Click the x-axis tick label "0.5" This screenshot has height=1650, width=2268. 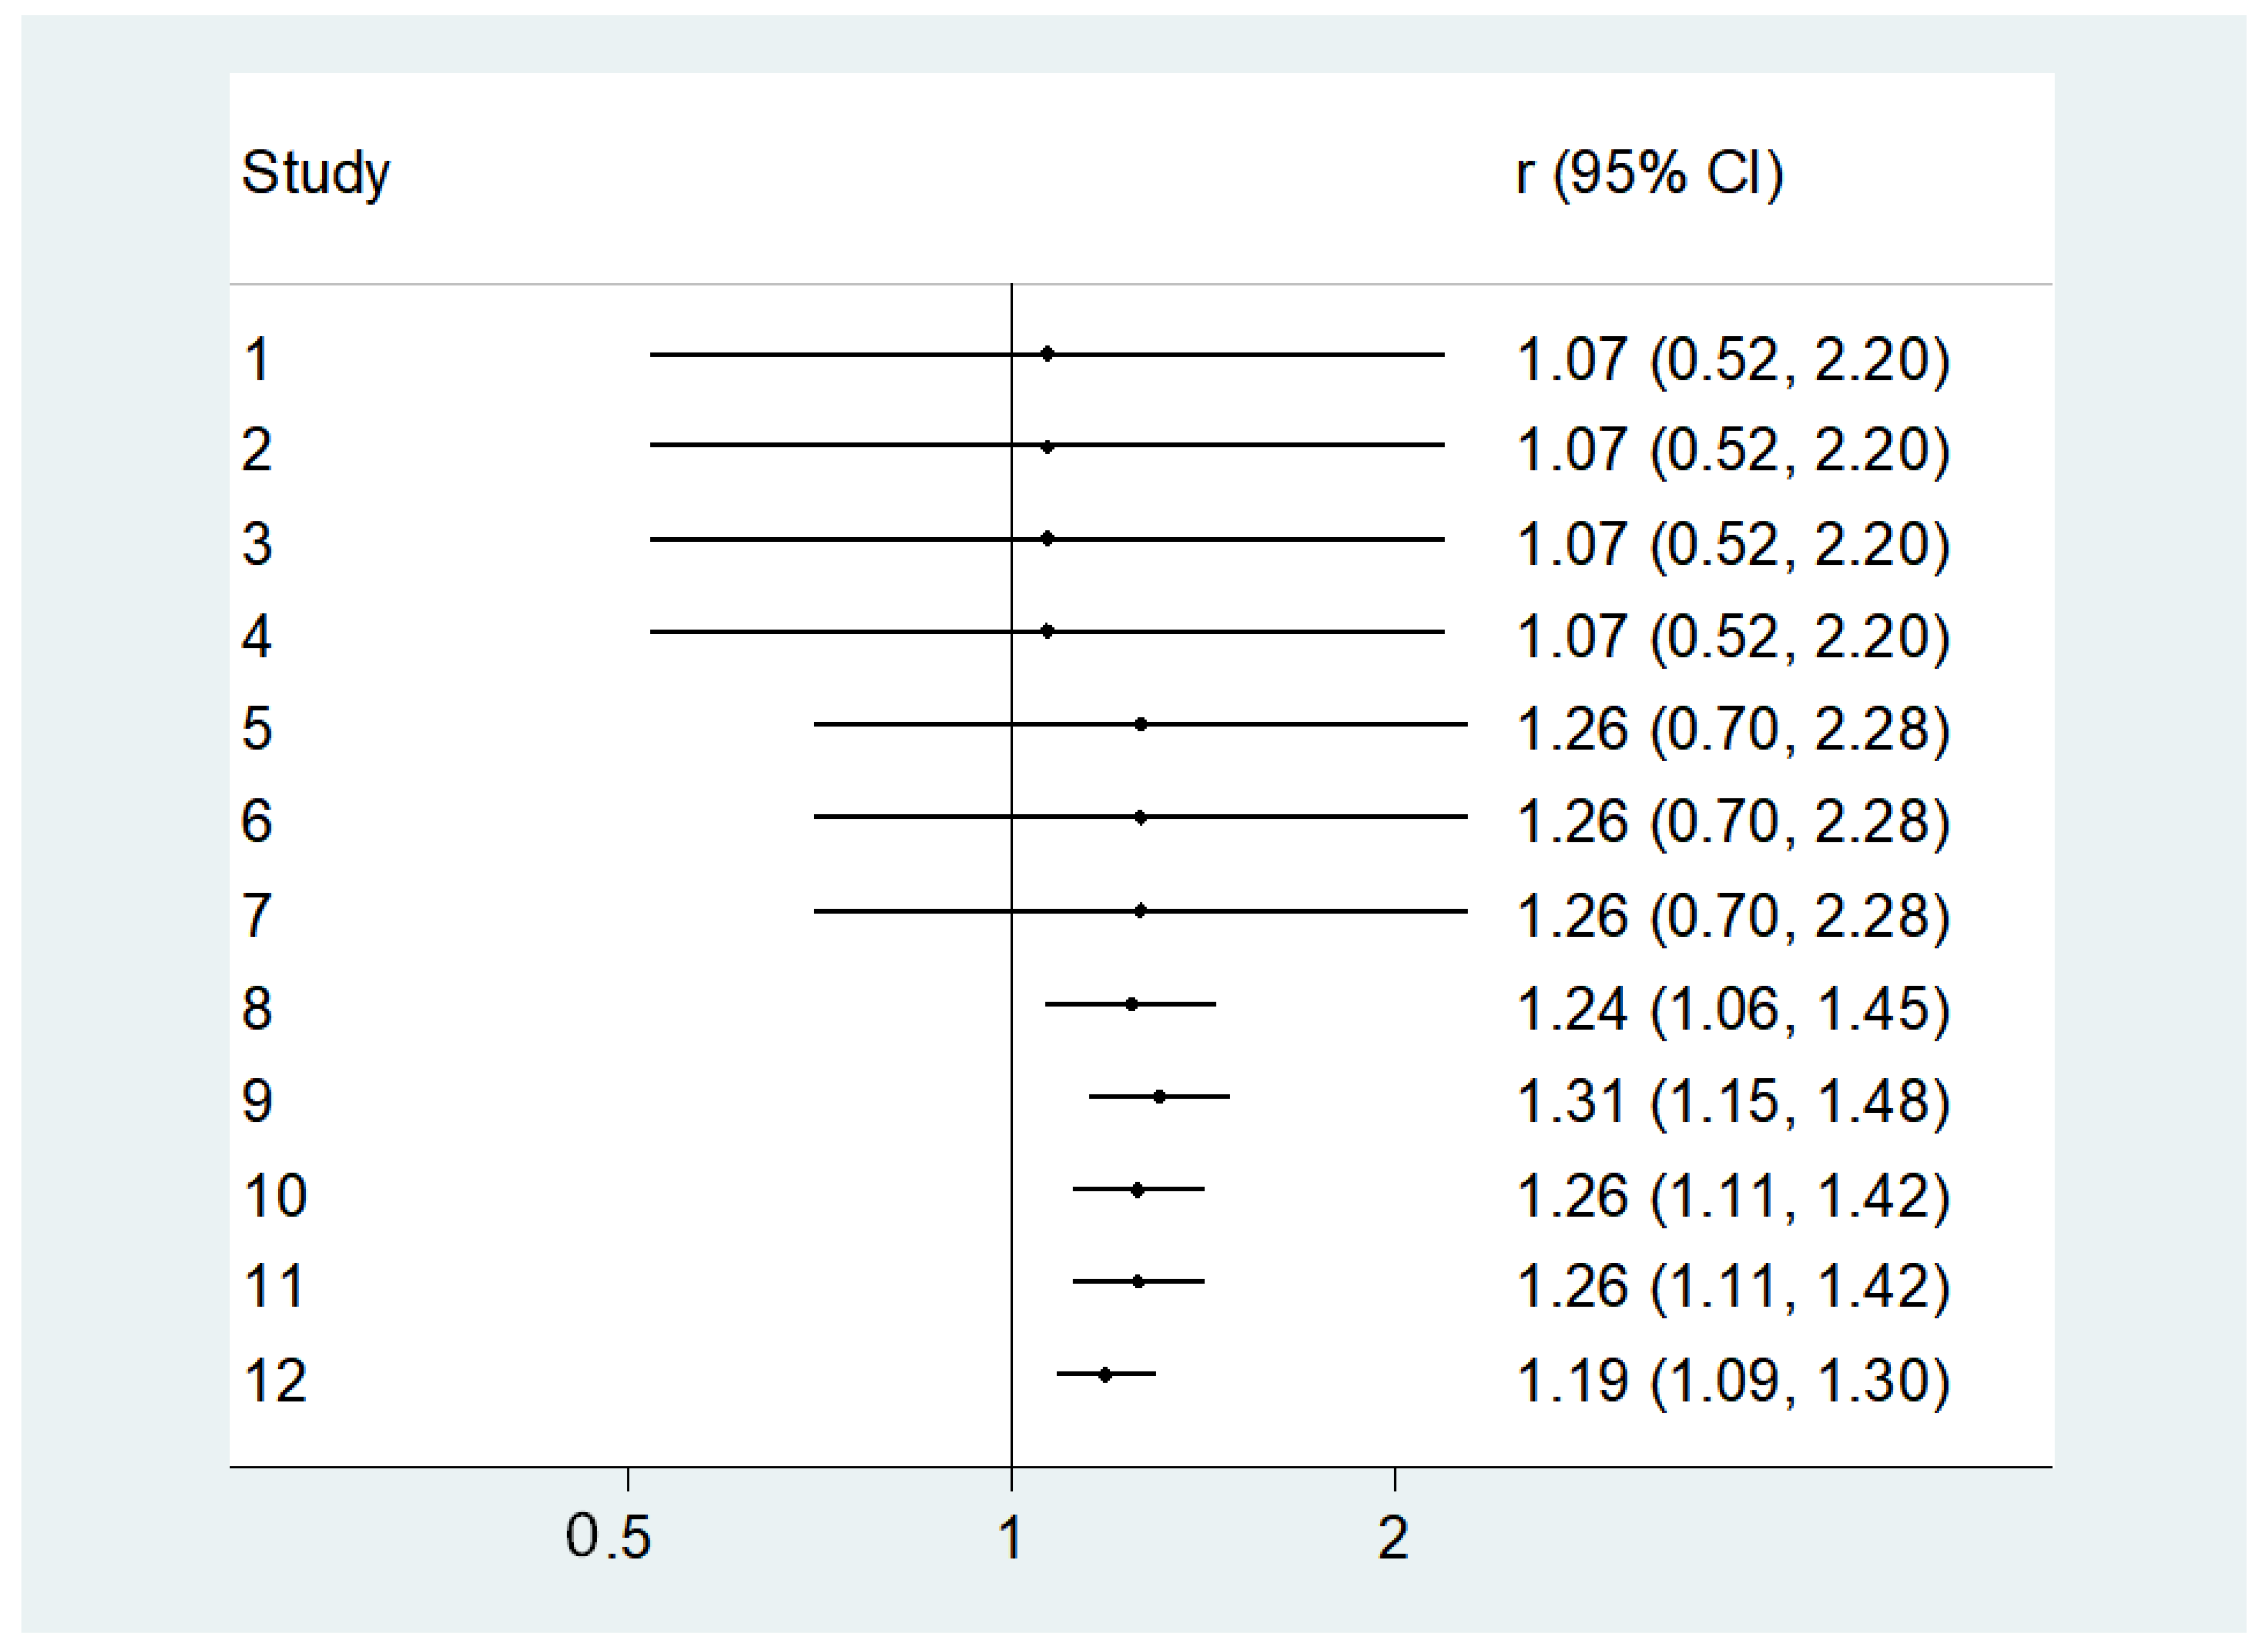(x=608, y=1537)
